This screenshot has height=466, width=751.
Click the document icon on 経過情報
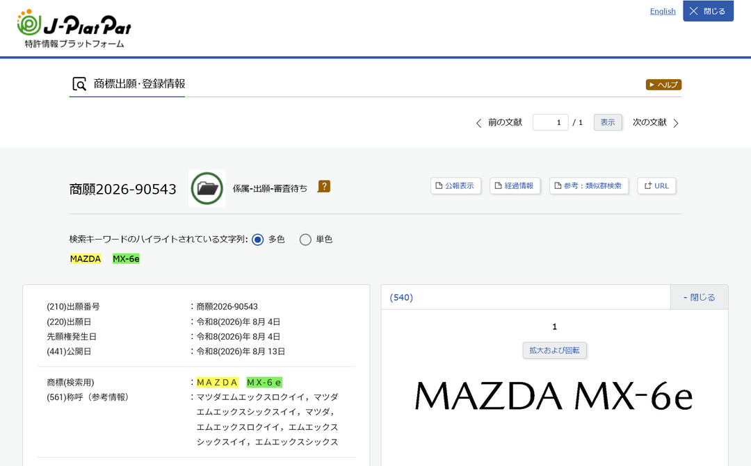(x=498, y=185)
